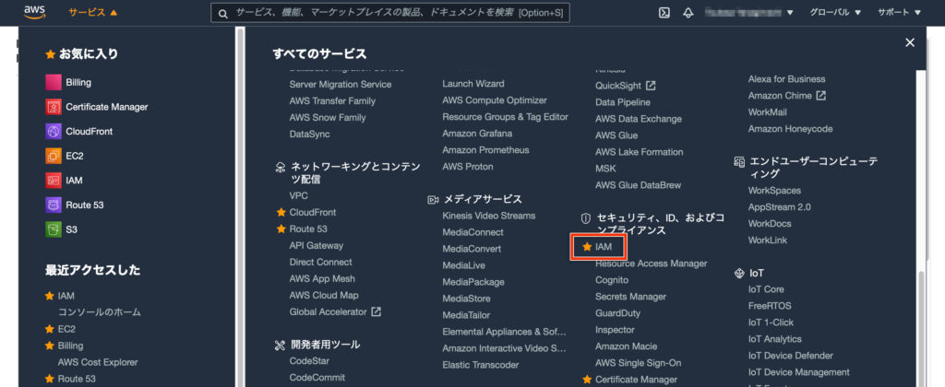Open the VPC service
The height and width of the screenshot is (387, 945).
[298, 195]
